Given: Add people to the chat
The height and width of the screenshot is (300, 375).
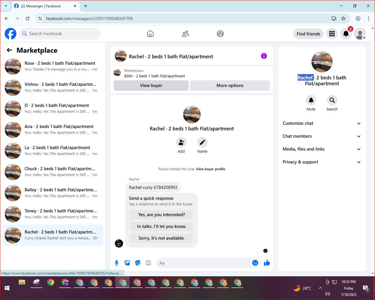Looking at the screenshot, I should point(181,142).
